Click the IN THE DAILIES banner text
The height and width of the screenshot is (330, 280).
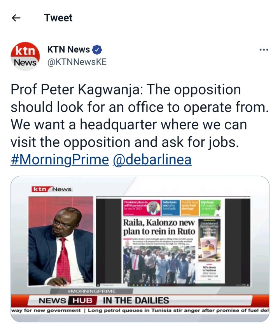click(136, 300)
